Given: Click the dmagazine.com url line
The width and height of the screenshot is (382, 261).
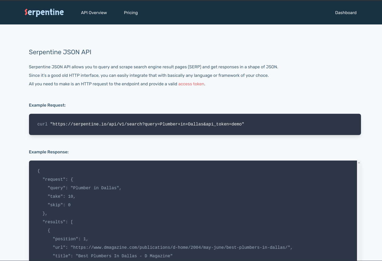Looking at the screenshot, I should tap(172, 247).
